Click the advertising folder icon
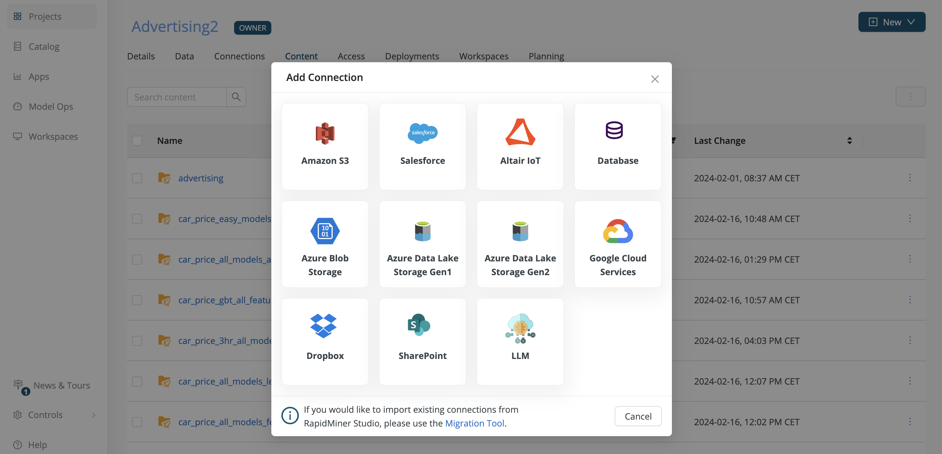 pyautogui.click(x=164, y=178)
